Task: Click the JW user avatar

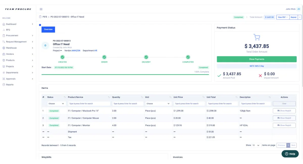Action: (x=298, y=9)
